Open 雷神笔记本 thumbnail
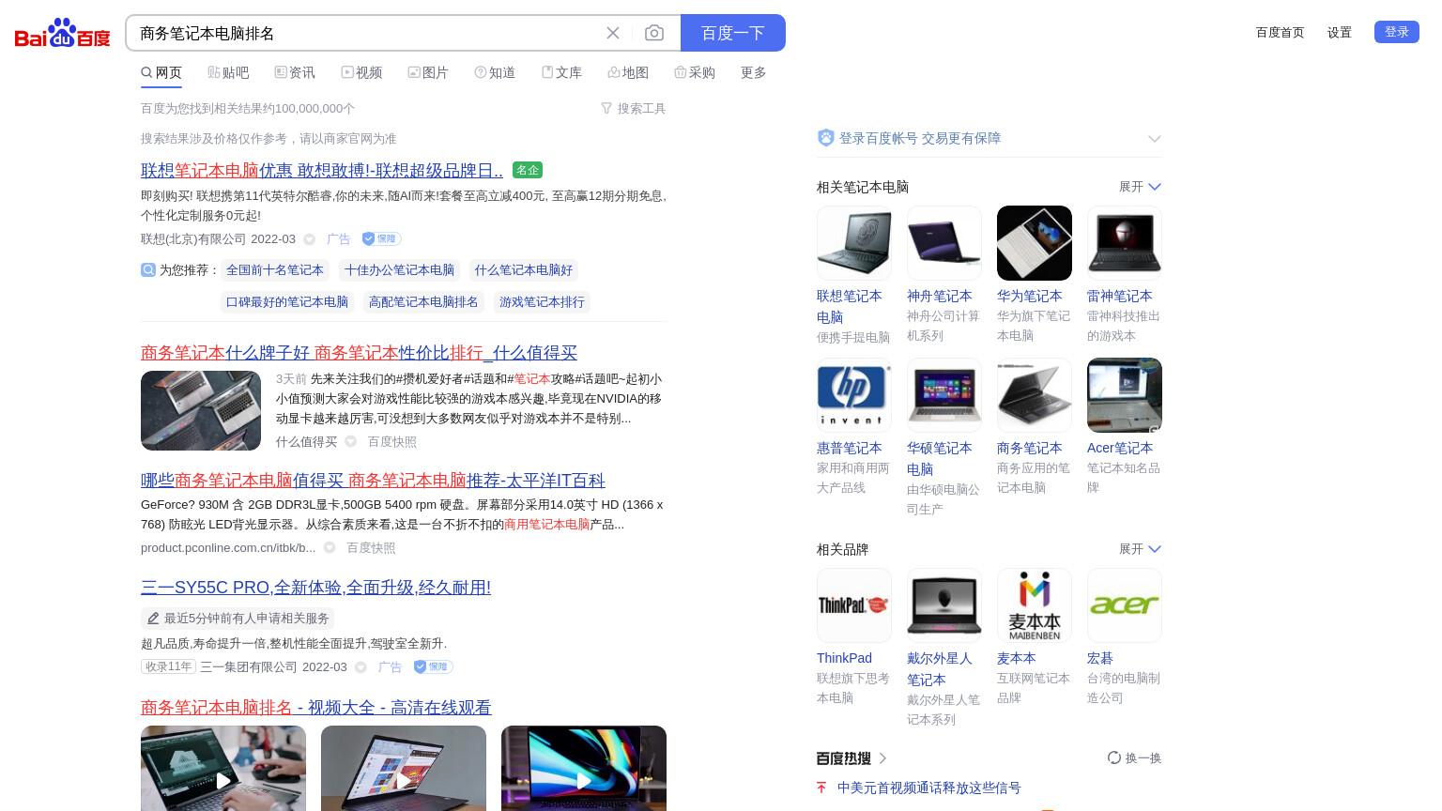Image resolution: width=1442 pixels, height=811 pixels. [x=1125, y=243]
